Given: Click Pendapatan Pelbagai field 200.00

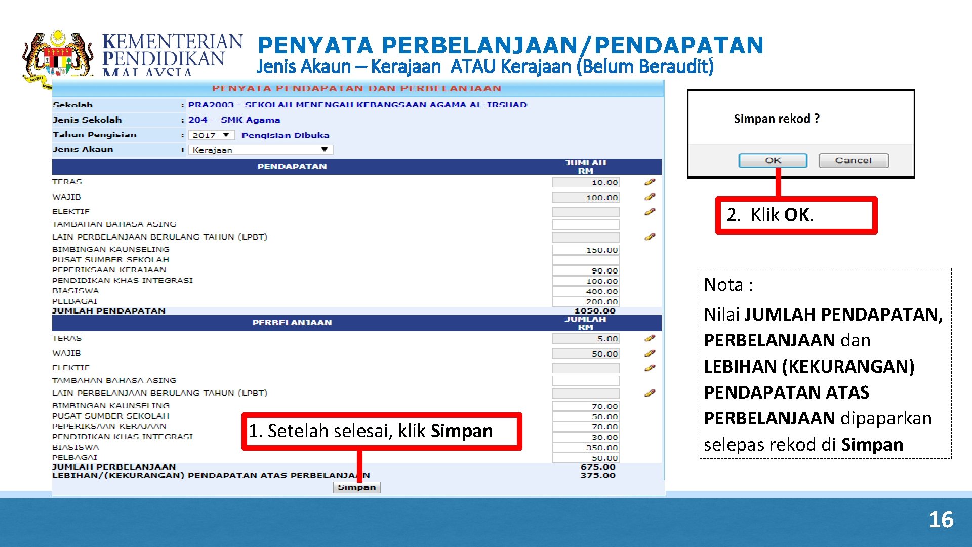Looking at the screenshot, I should [x=586, y=301].
